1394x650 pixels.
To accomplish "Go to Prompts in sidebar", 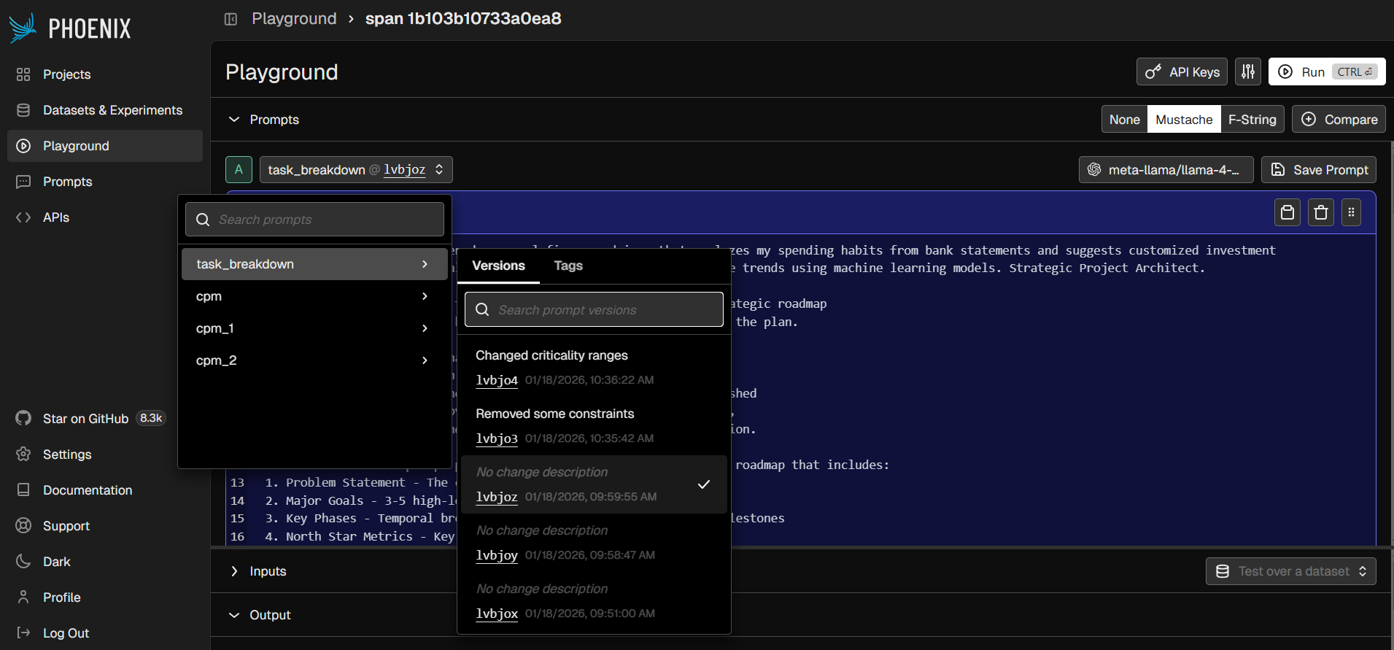I will click(x=105, y=182).
